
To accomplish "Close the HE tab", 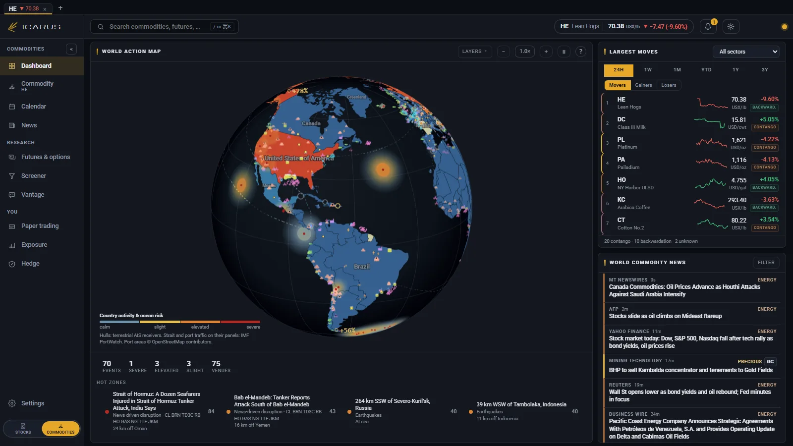I will [x=45, y=9].
